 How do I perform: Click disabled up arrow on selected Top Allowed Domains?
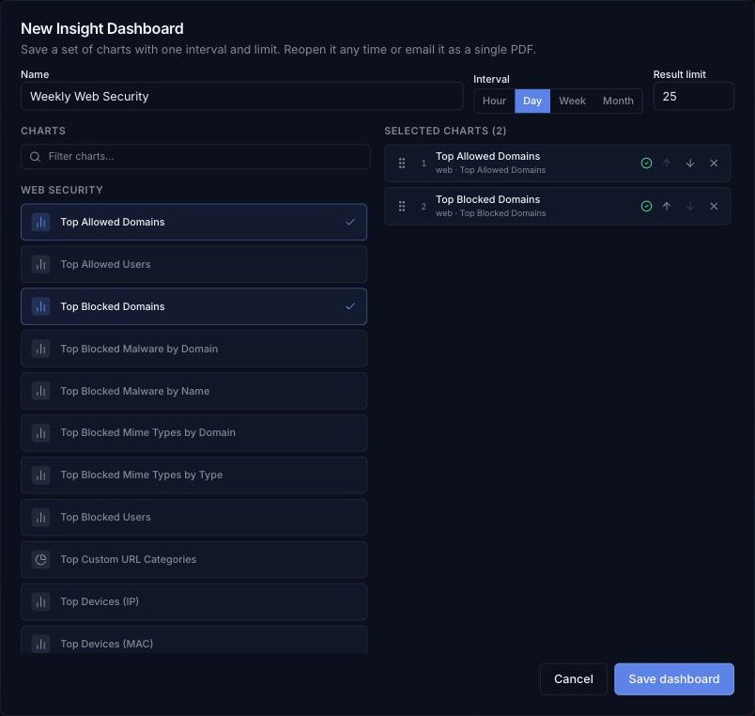(667, 163)
